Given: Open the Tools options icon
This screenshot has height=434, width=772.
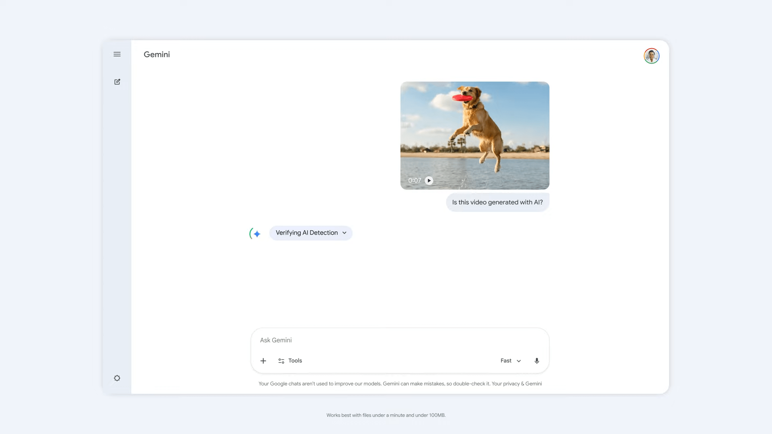Looking at the screenshot, I should coord(281,360).
